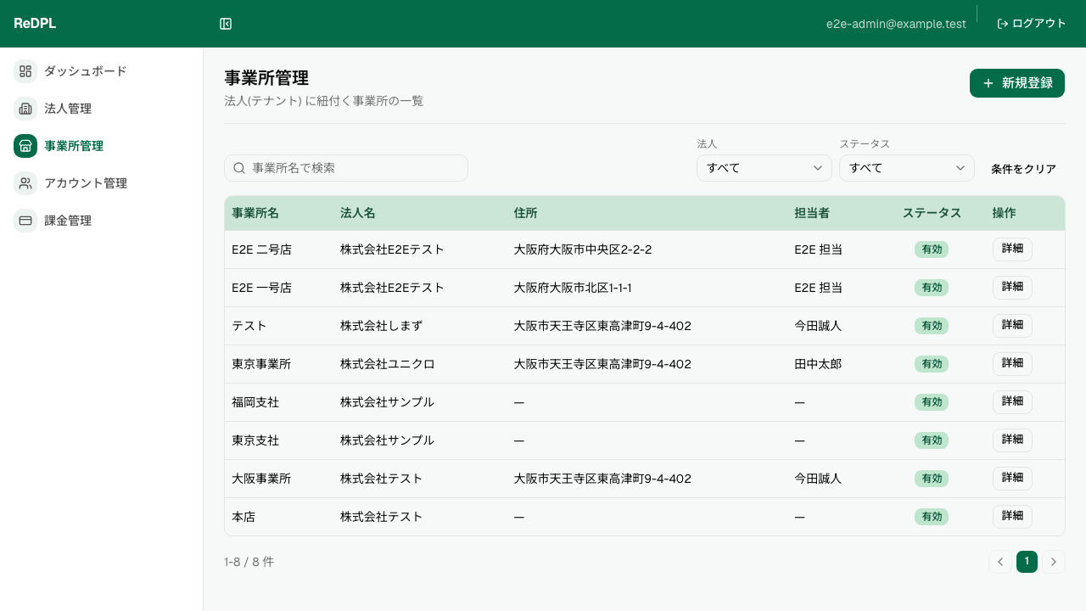Click the ステータス column header
The height and width of the screenshot is (611, 1086).
pyautogui.click(x=932, y=213)
